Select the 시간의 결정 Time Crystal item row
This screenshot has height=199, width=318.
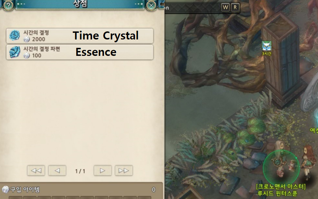(80, 36)
